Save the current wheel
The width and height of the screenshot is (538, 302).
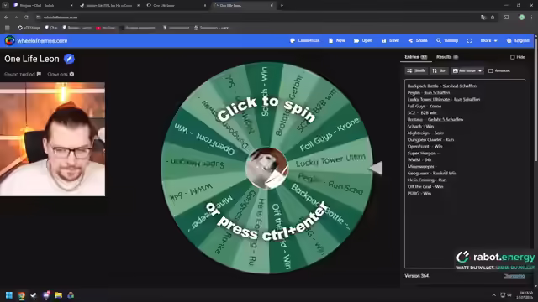pos(390,40)
